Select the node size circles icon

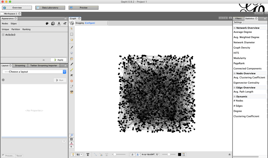[x=53, y=23]
